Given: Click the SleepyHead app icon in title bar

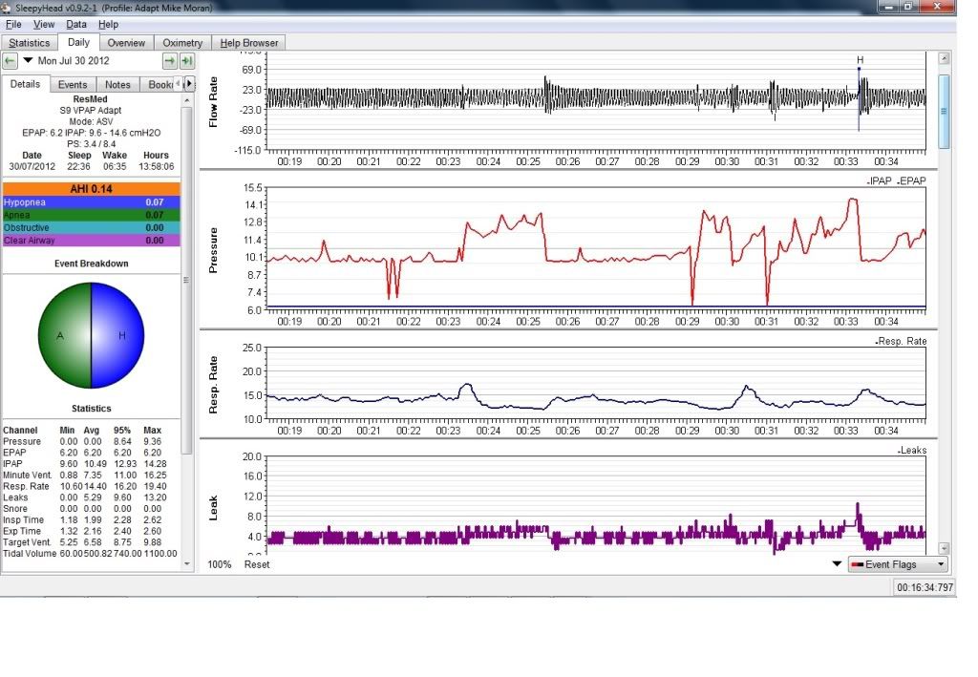Looking at the screenshot, I should click(7, 8).
